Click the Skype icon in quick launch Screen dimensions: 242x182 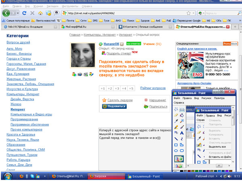pyautogui.click(x=32, y=176)
